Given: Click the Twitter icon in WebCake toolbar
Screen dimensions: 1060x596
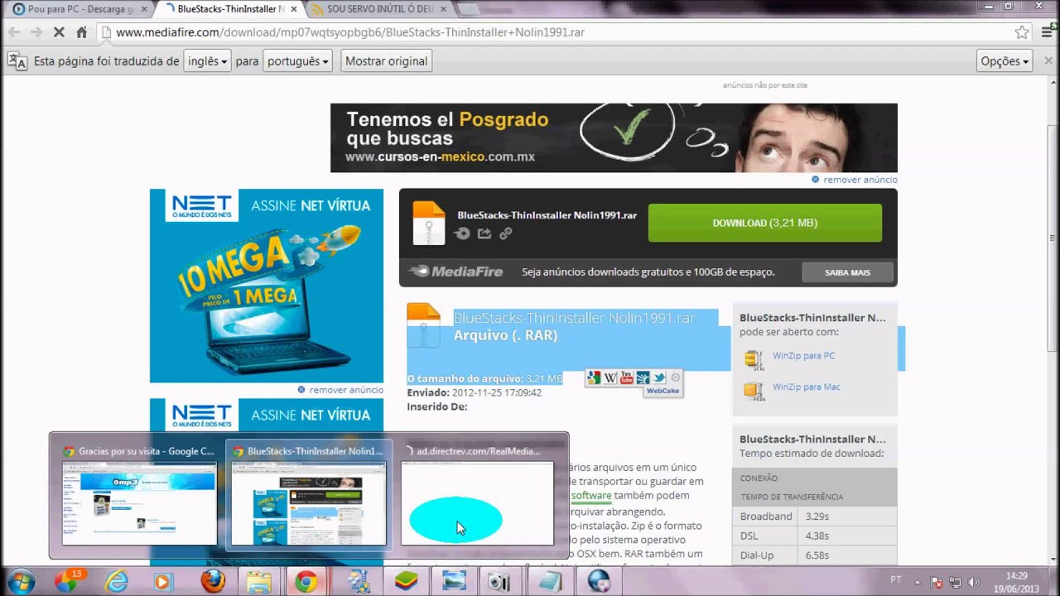Looking at the screenshot, I should coord(659,377).
